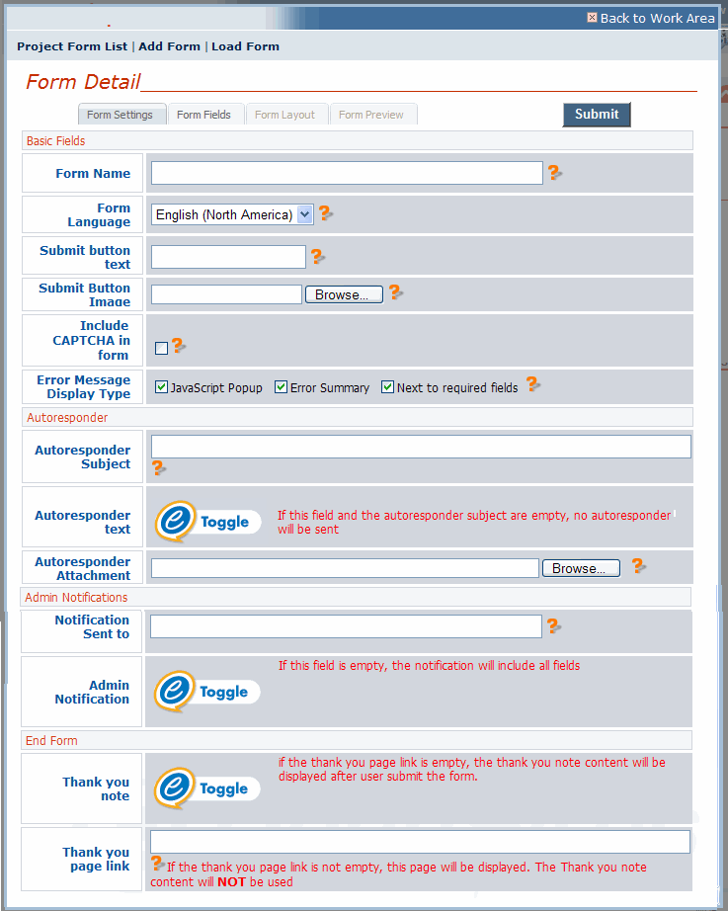Focus the Notification Sent to field

[x=347, y=626]
